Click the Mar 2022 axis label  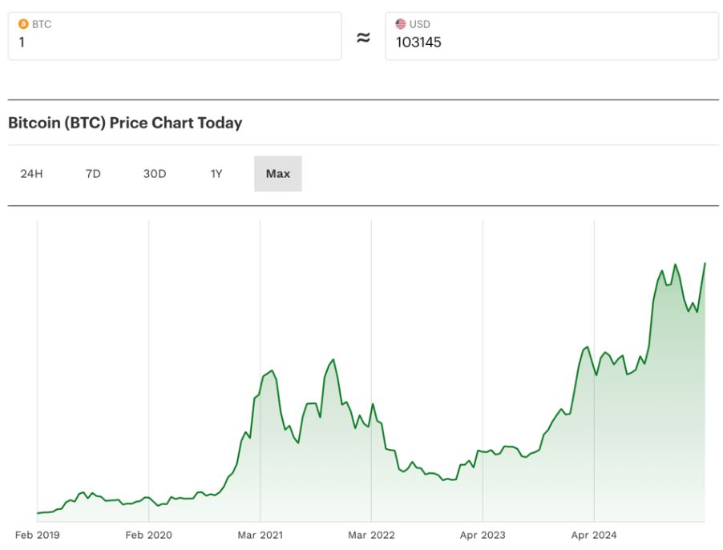tap(371, 535)
